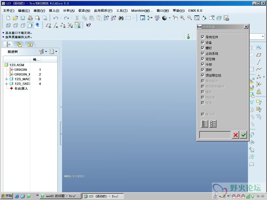Uncheck the 冷却 checkbox
267x200 pixels.
coord(203,64)
